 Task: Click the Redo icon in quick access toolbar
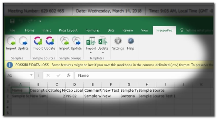31,21
